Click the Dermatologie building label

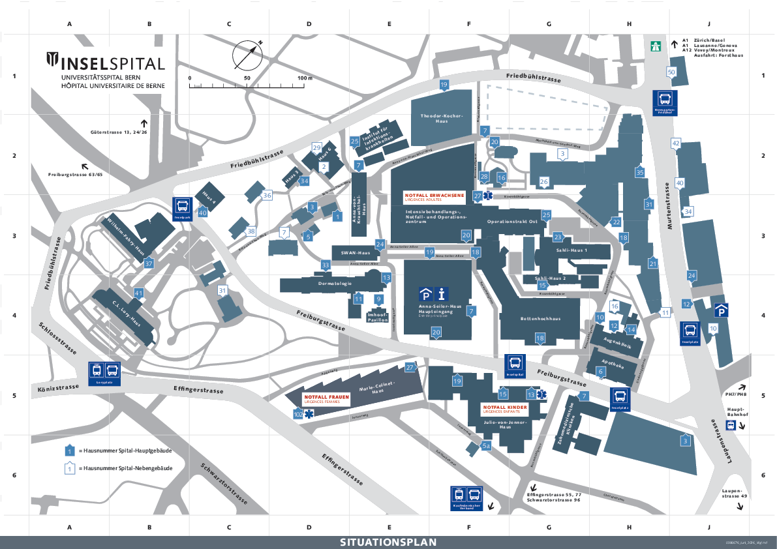tap(335, 284)
